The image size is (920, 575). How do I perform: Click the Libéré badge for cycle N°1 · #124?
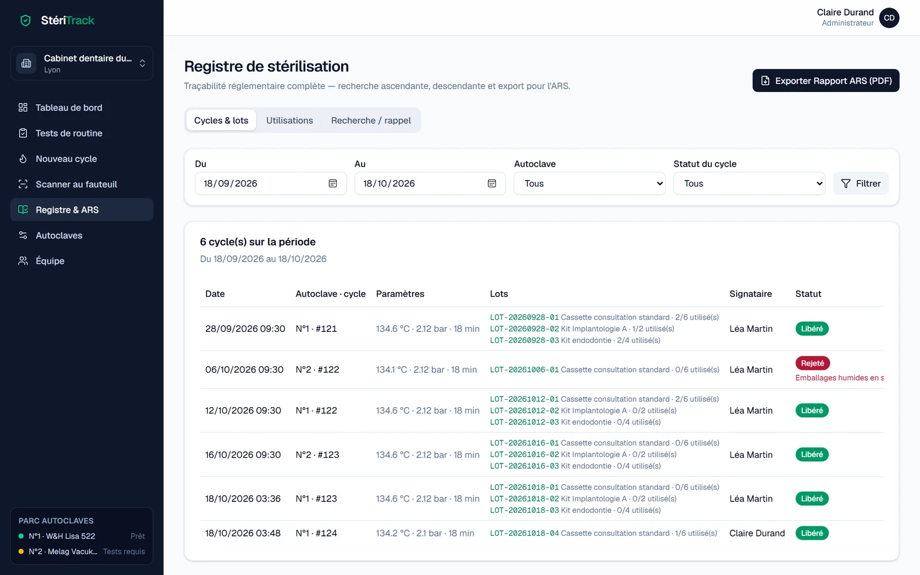click(x=812, y=533)
